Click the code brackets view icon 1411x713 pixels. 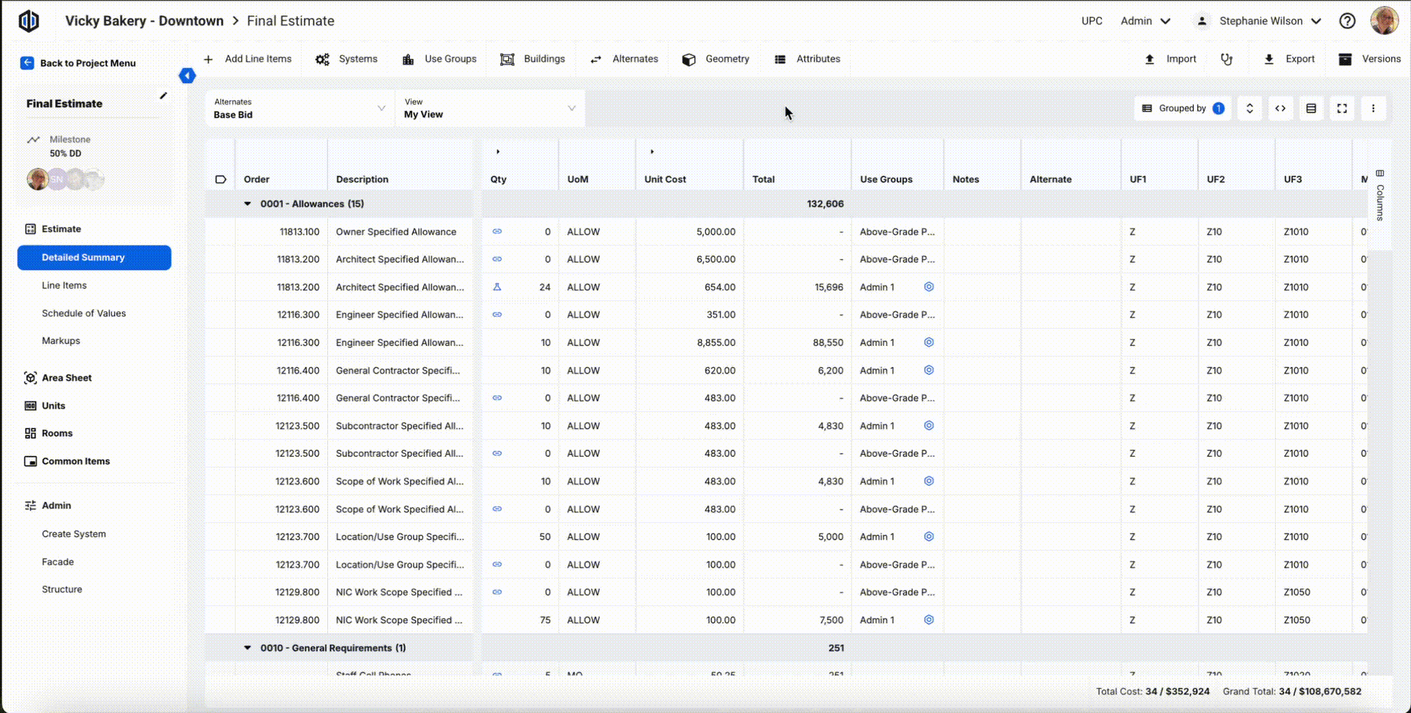pyautogui.click(x=1280, y=108)
